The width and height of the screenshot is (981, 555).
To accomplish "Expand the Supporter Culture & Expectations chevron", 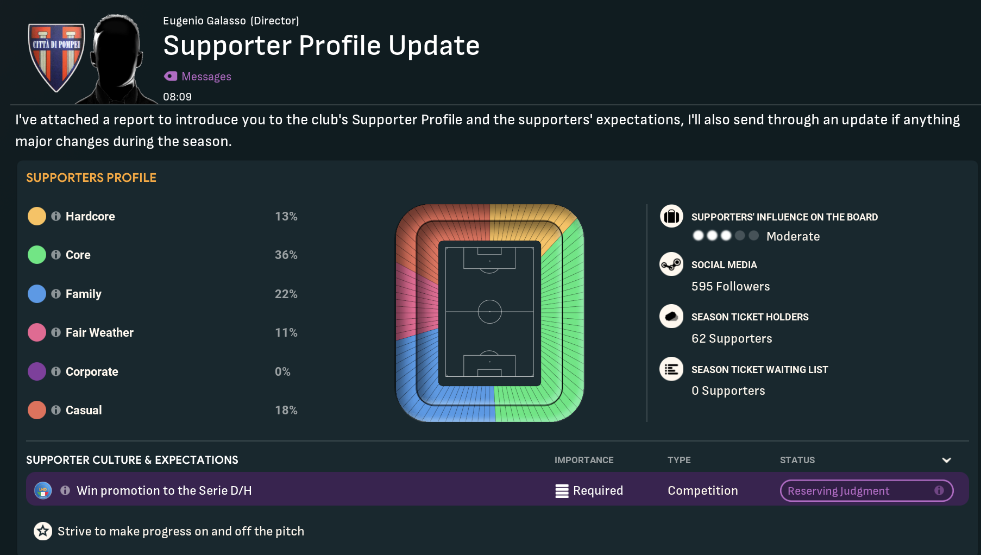I will 946,460.
